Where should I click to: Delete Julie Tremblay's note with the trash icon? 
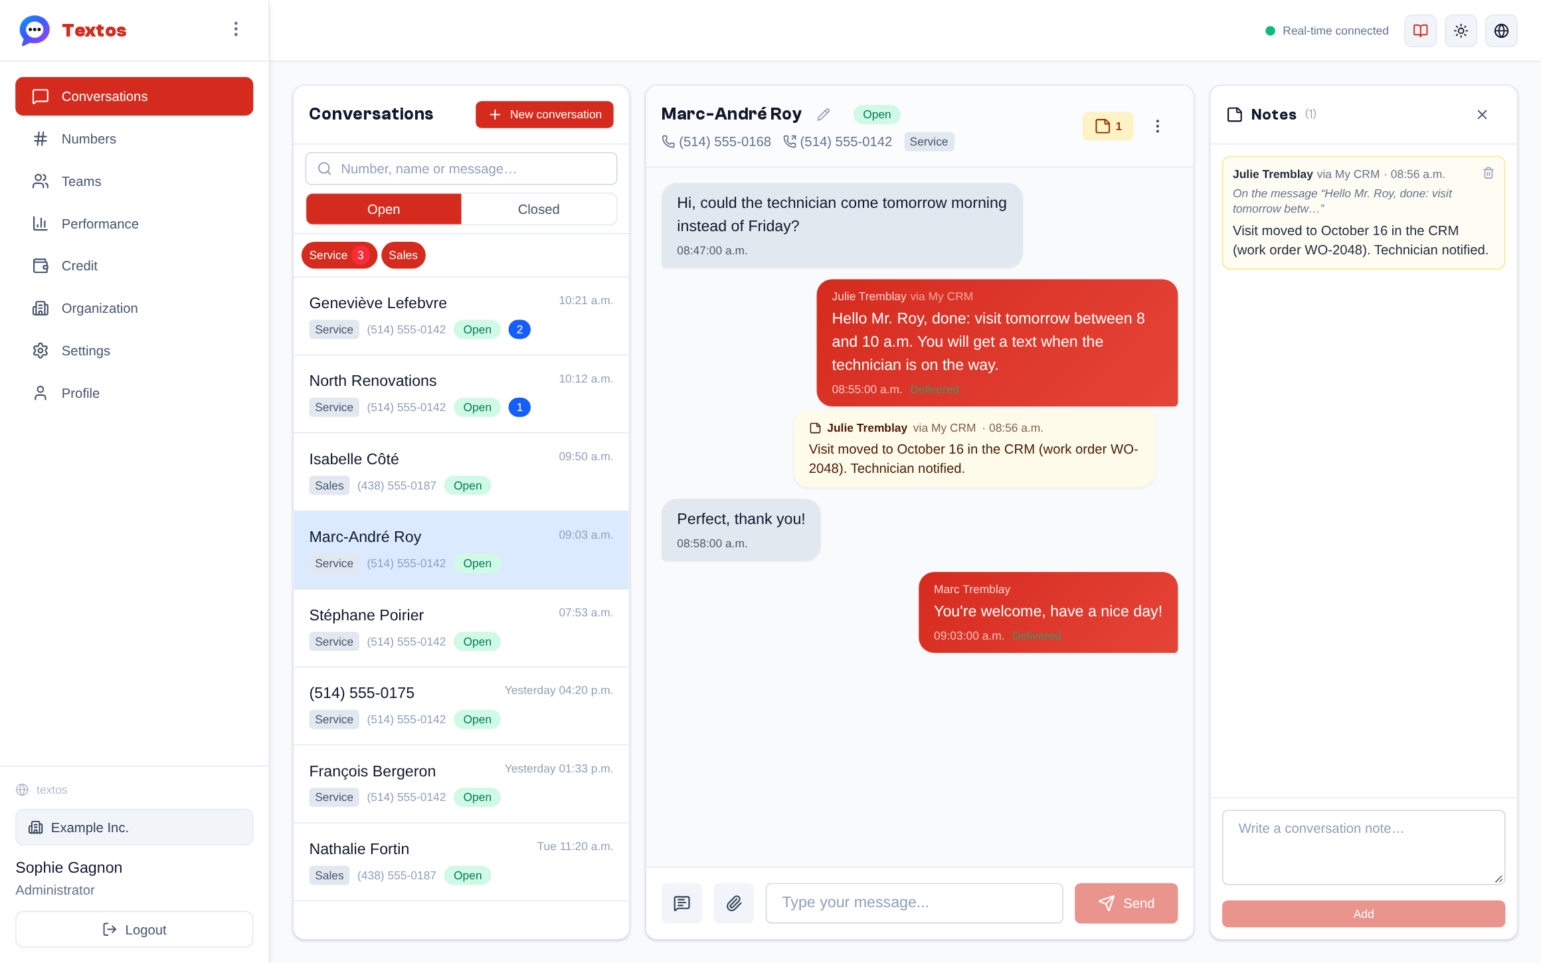[1488, 173]
